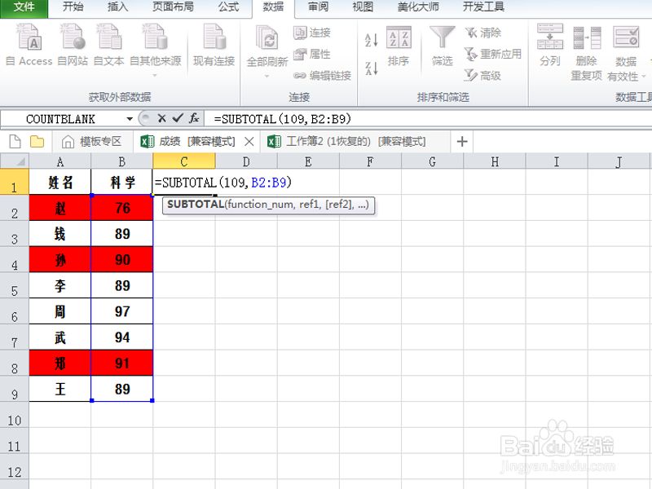This screenshot has width=652, height=489.
Task: Open the 排序 sort dialog
Action: (399, 46)
